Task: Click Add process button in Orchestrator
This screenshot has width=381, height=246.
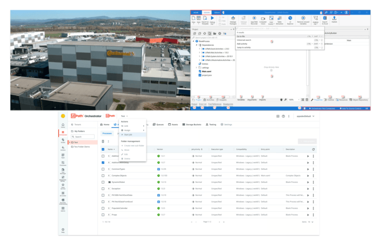Action: pos(307,141)
